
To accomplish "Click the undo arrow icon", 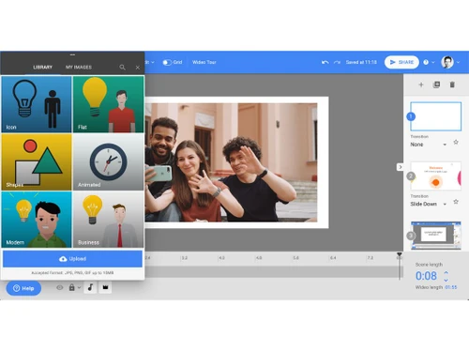I will click(325, 62).
